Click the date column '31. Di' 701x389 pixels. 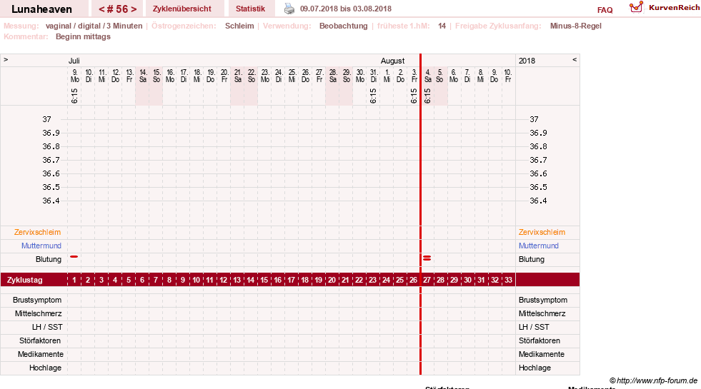tap(373, 76)
